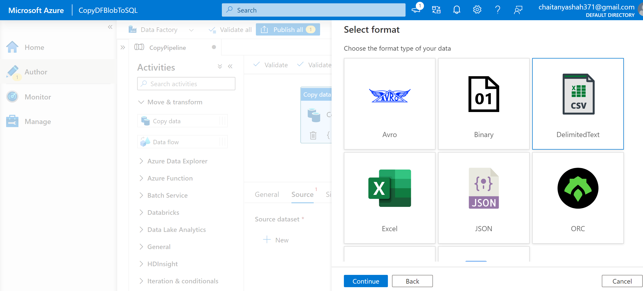This screenshot has width=643, height=291.
Task: Select the Data flow activity
Action: coord(182,142)
